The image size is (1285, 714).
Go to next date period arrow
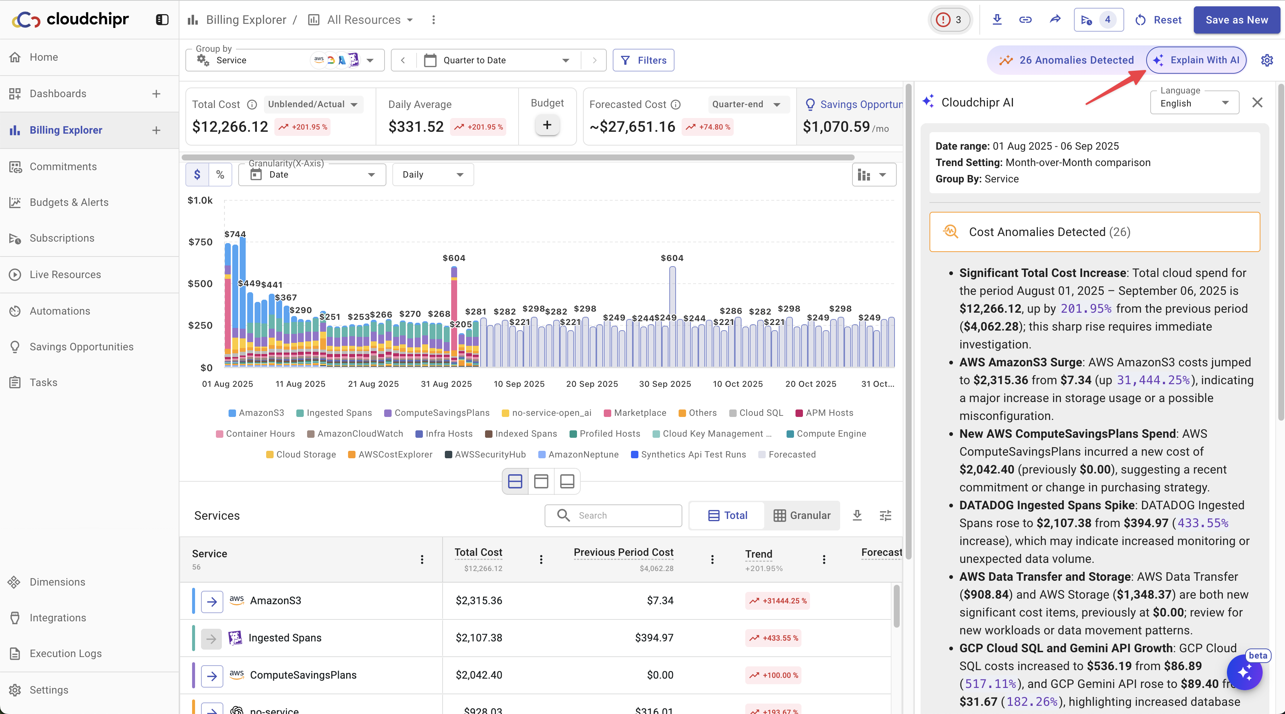point(594,60)
